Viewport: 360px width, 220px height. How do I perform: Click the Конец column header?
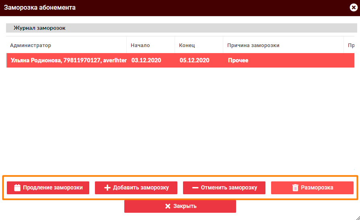tap(187, 45)
